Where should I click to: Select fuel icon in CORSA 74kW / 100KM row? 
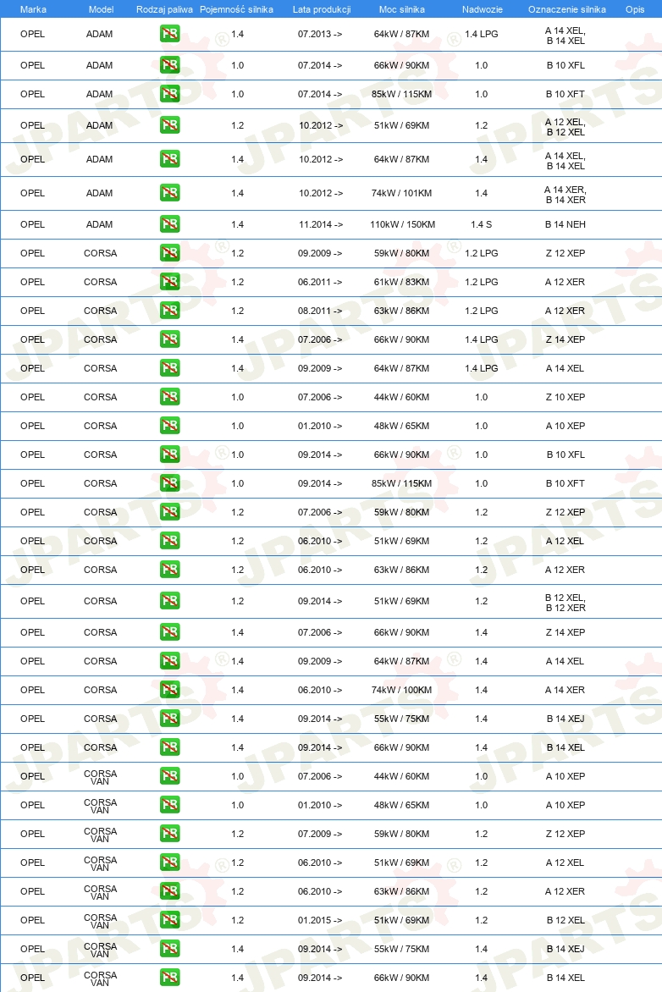click(x=169, y=690)
